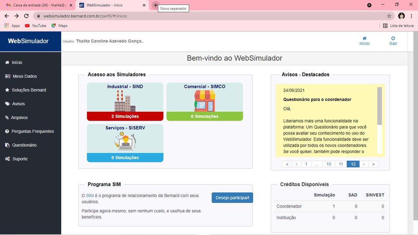Image resolution: width=418 pixels, height=235 pixels.
Task: Reload the page using the refresh icon
Action: (26, 16)
